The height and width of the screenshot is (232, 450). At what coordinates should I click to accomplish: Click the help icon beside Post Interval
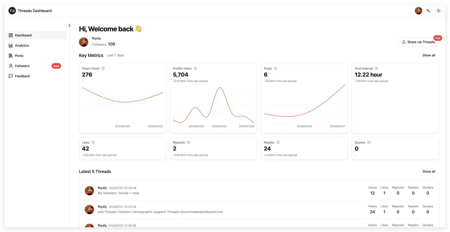click(x=376, y=69)
